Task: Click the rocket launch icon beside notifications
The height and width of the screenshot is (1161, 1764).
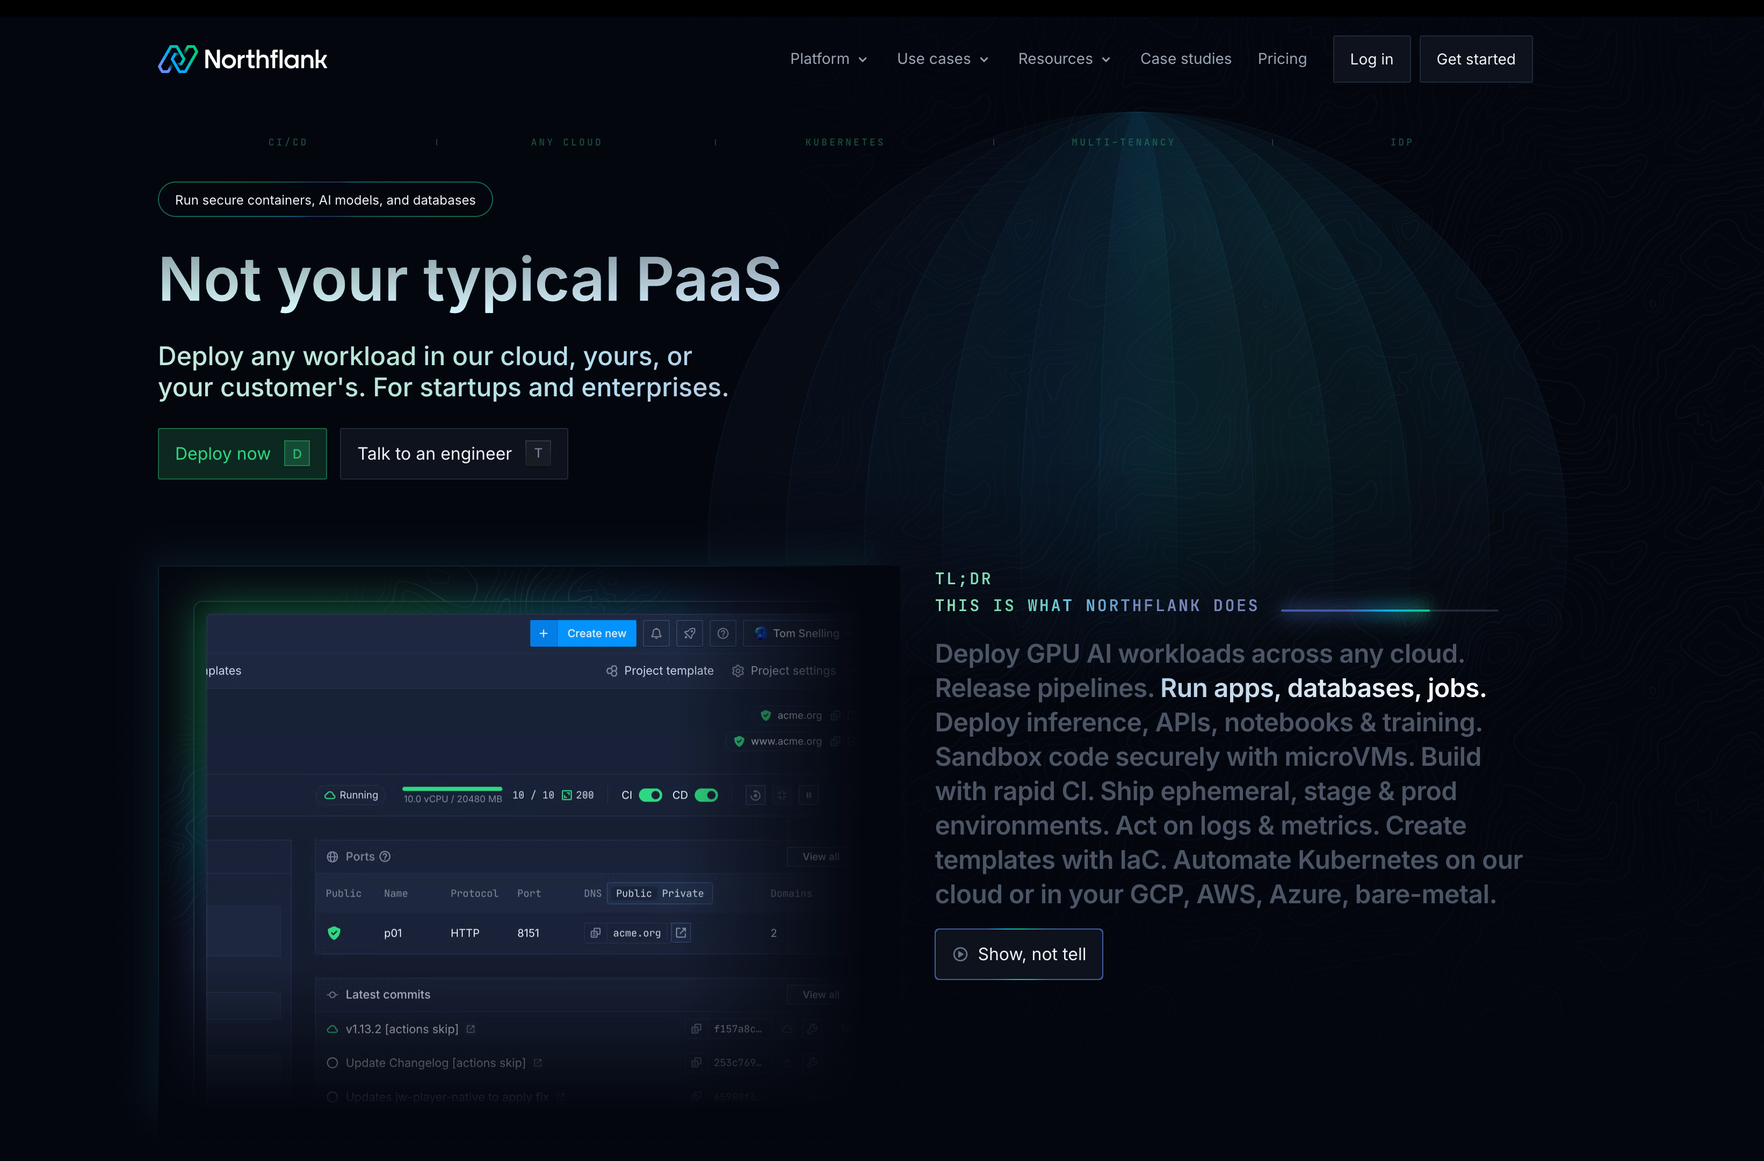Action: point(689,634)
